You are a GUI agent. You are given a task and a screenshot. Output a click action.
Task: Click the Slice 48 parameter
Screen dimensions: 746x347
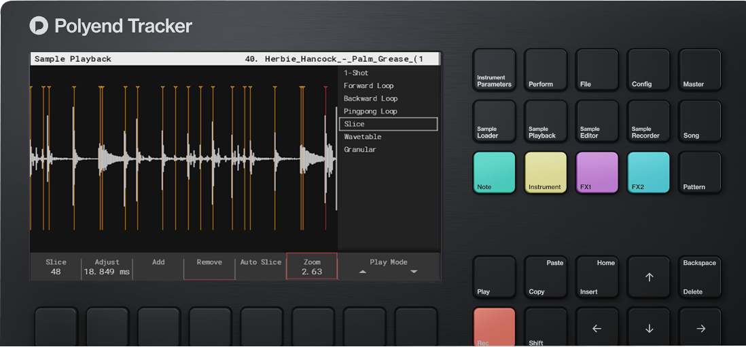pos(56,267)
